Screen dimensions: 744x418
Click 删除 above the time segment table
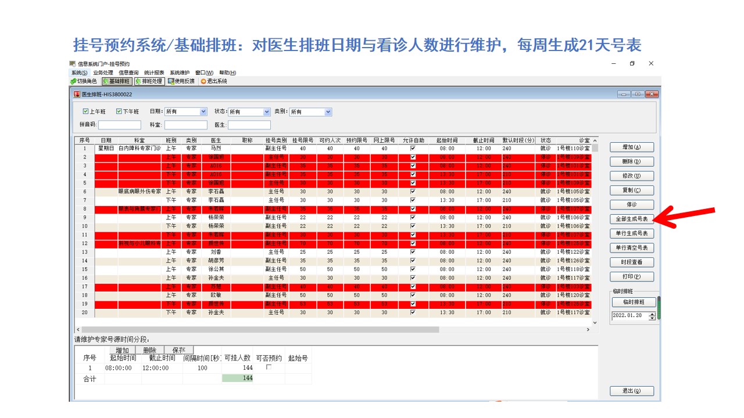pyautogui.click(x=150, y=350)
